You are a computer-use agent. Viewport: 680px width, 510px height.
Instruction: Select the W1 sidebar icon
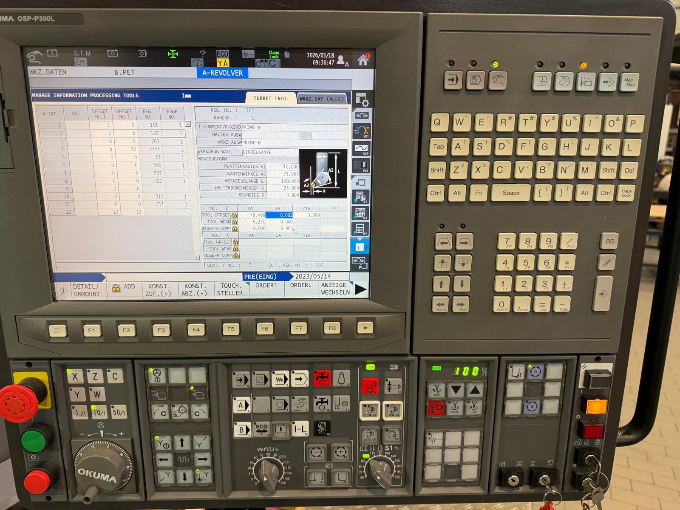coord(362,131)
